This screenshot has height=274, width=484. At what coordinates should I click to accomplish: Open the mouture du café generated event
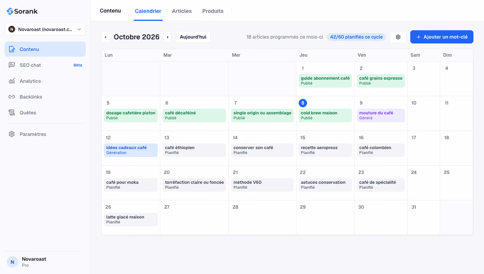point(381,115)
